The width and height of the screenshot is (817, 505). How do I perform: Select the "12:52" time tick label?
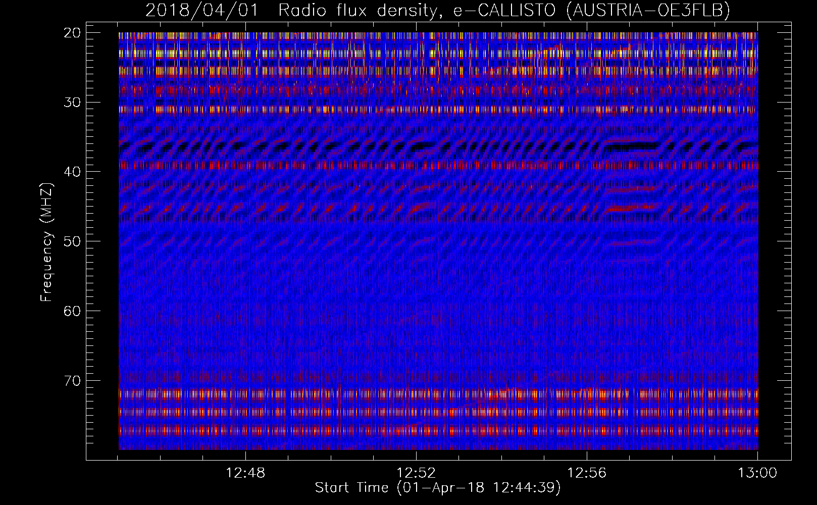coord(416,473)
